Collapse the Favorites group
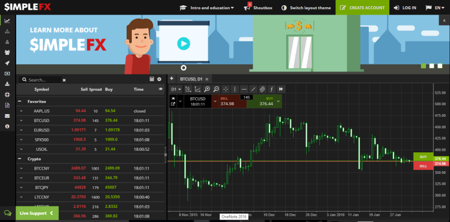 [20, 101]
